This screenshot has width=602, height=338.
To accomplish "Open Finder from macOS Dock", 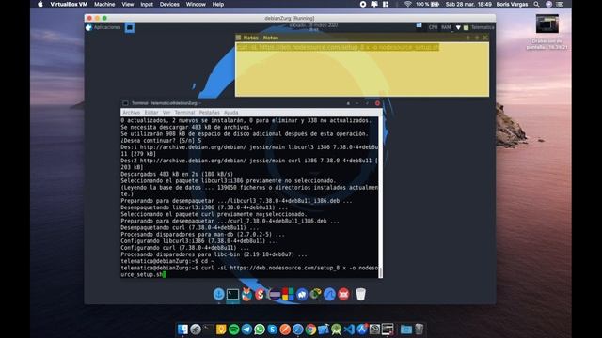I will (182, 330).
